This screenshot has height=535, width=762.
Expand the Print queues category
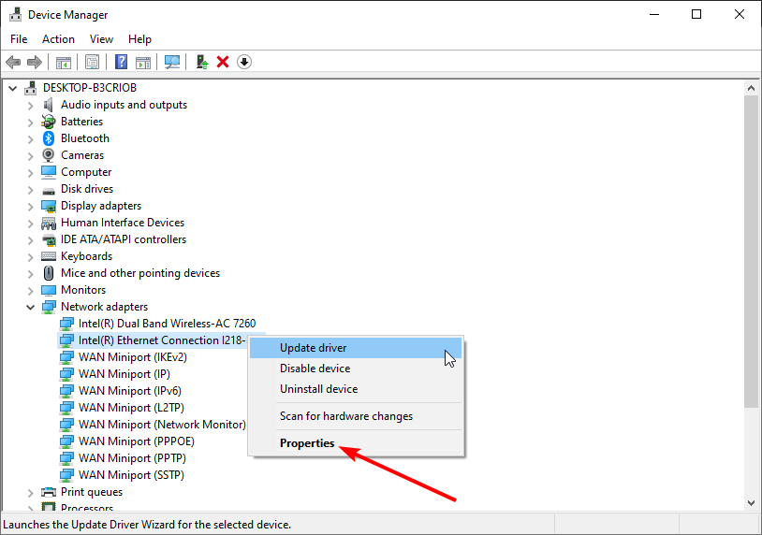[x=30, y=493]
